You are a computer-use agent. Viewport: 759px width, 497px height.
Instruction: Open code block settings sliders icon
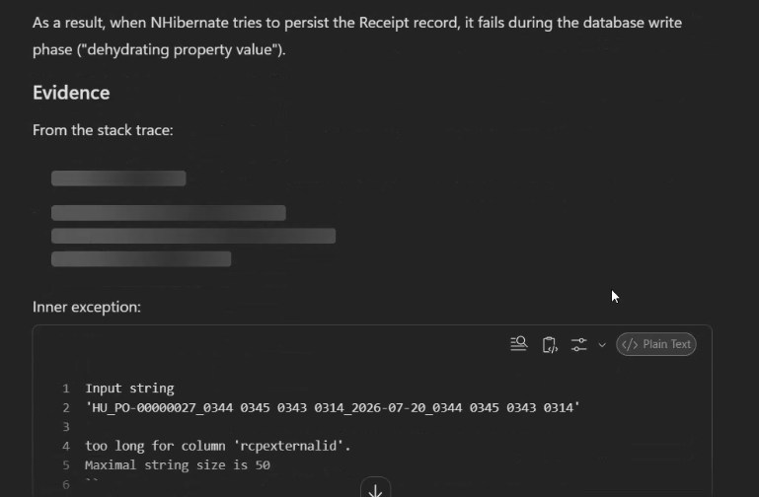(579, 345)
